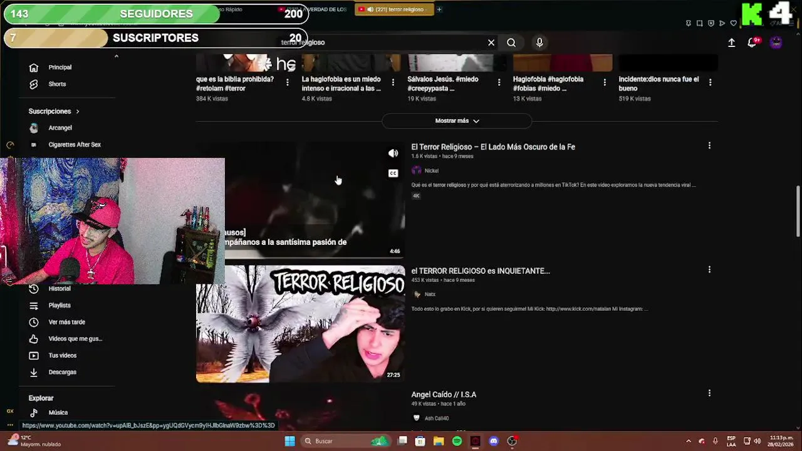Clear the YouTube search box text
This screenshot has height=451, width=802.
[x=491, y=43]
